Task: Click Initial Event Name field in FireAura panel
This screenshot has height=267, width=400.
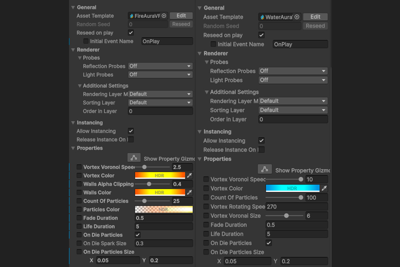Action: click(x=167, y=41)
